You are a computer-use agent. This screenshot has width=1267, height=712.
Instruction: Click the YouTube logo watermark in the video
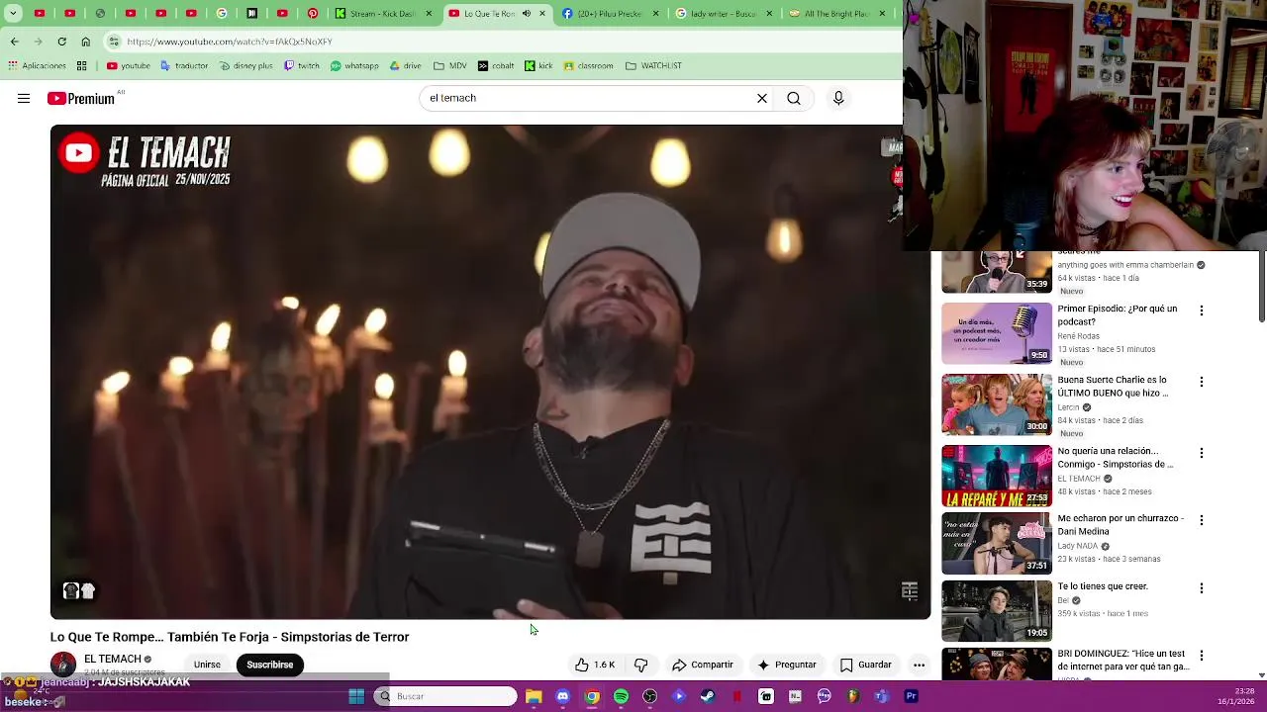tap(78, 153)
